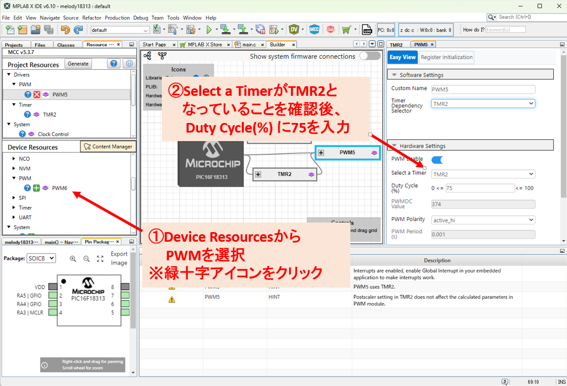567x386 pixels.
Task: Open help icon beside TMR2 in Project Resources
Action: [28, 114]
